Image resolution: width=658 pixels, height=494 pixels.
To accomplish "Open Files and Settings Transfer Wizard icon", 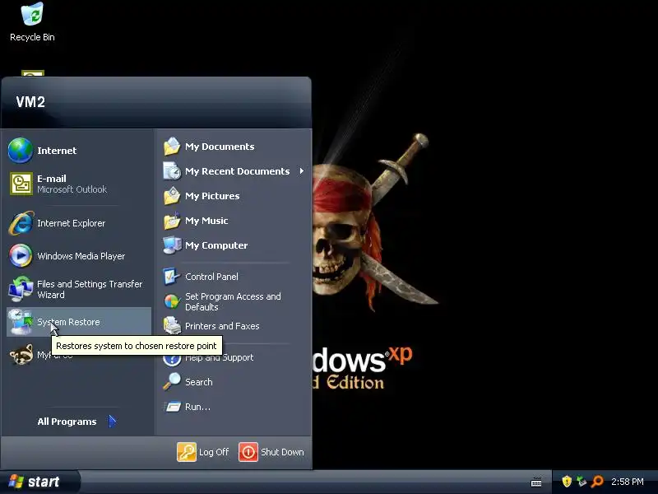I will (x=21, y=289).
